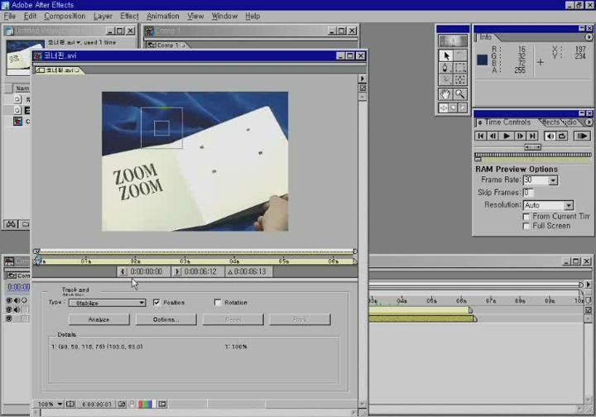Select the Hand tool
596x417 pixels.
(445, 93)
